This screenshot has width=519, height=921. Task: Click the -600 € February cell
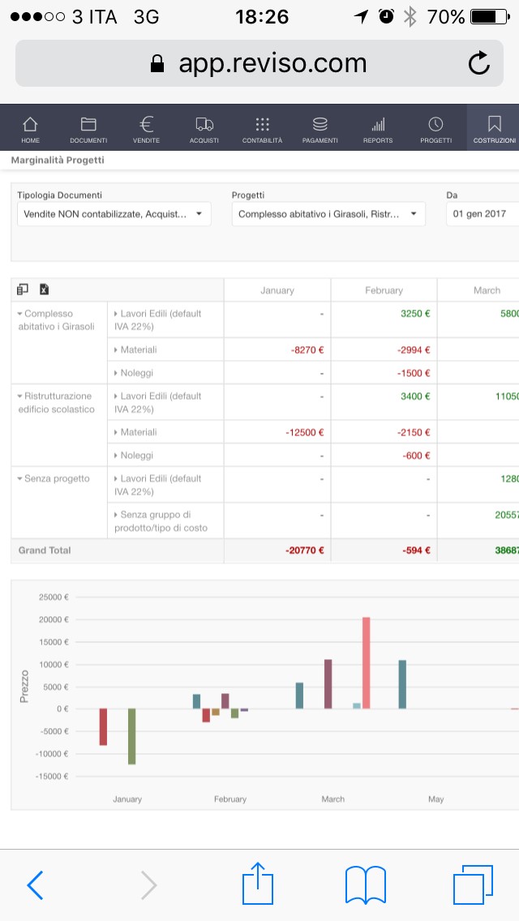click(x=384, y=455)
